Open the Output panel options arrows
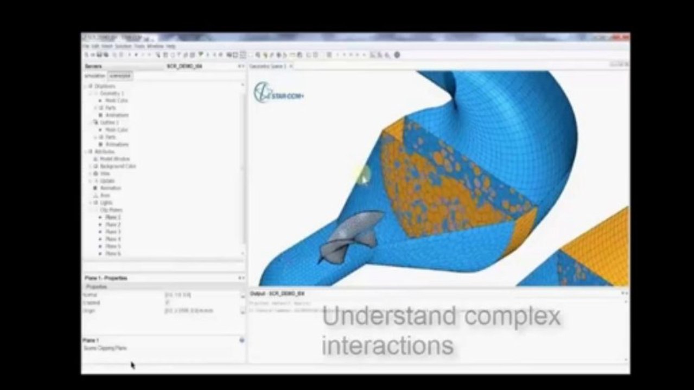 coord(625,293)
